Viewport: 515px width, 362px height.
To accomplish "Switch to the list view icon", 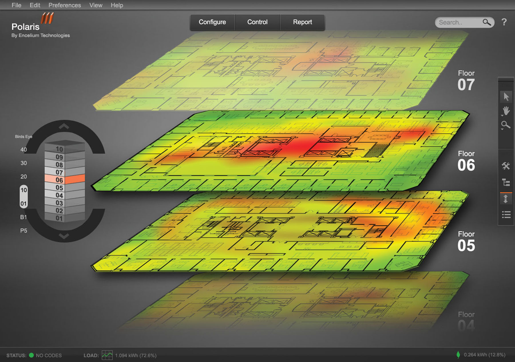I will click(506, 215).
